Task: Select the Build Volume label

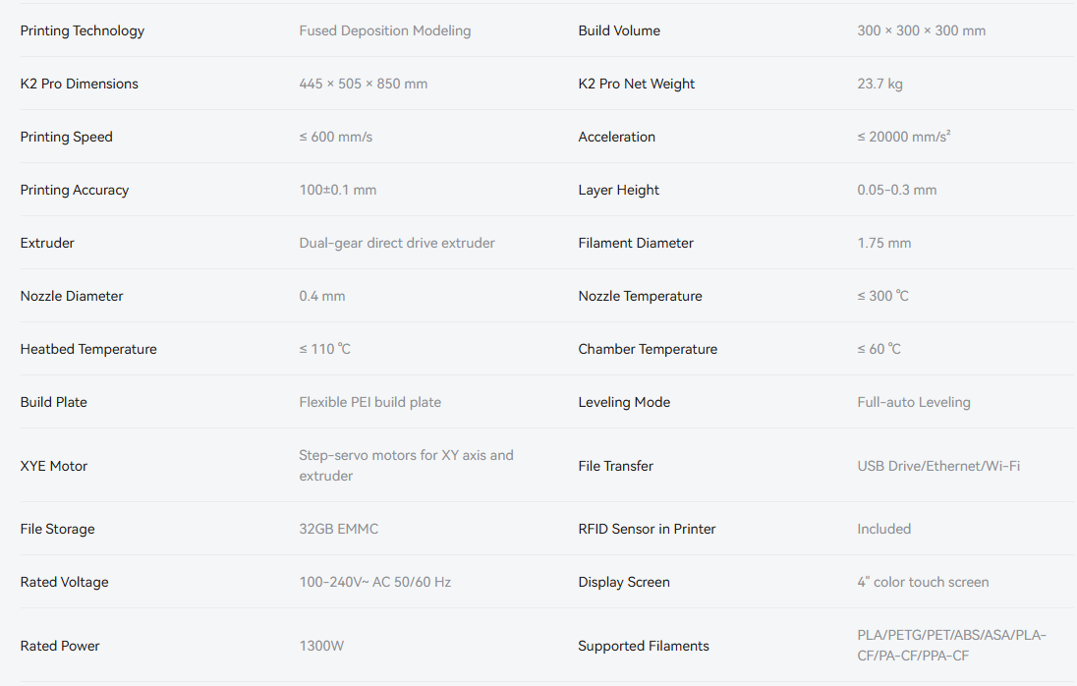Action: (619, 30)
